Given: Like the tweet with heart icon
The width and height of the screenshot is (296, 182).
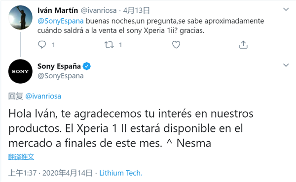Looking at the screenshot, I should (176, 45).
